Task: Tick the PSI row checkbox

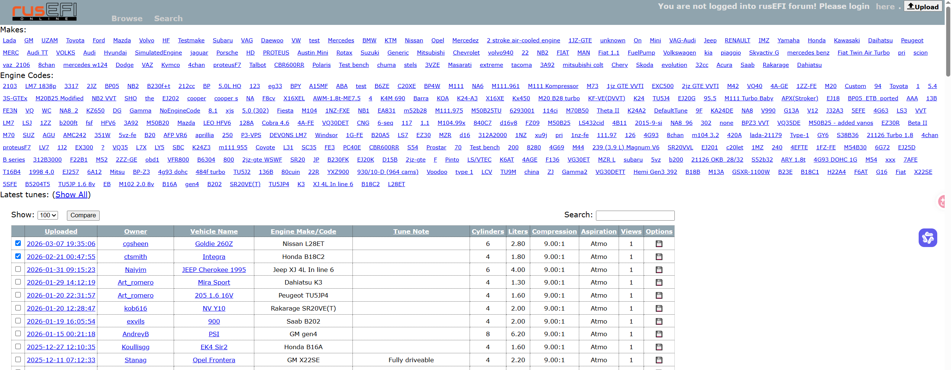Action: (18, 334)
